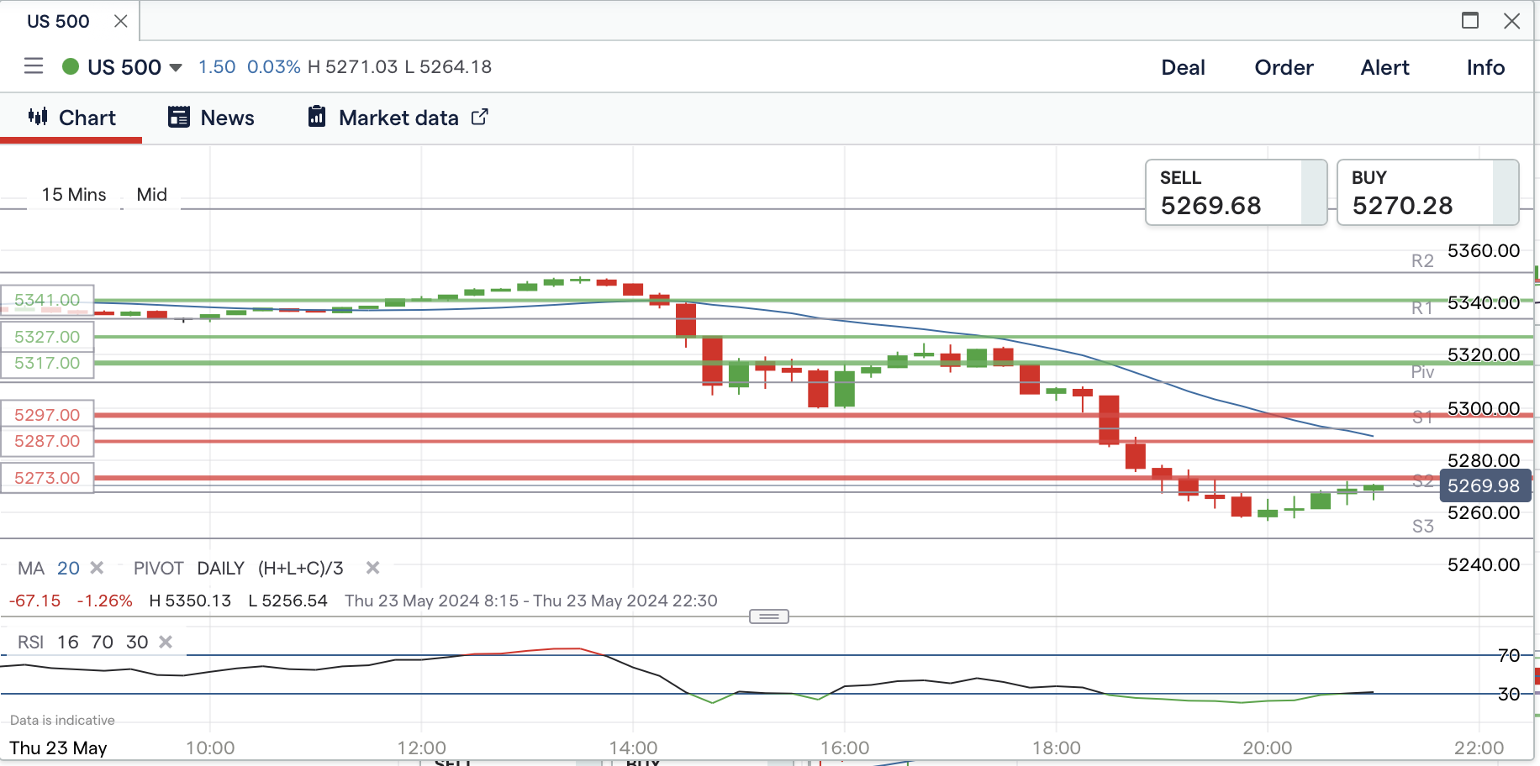Open market Info
The height and width of the screenshot is (766, 1540).
pyautogui.click(x=1485, y=67)
